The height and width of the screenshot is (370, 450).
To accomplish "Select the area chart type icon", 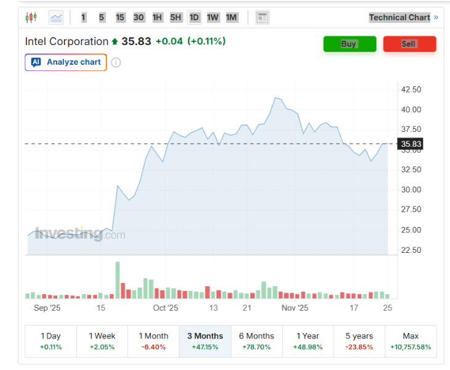I will (56, 17).
